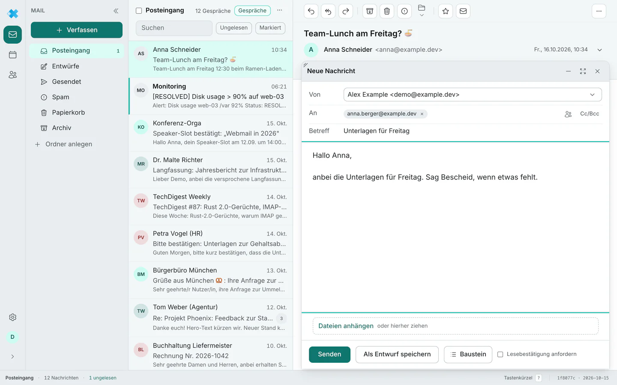The height and width of the screenshot is (385, 617).
Task: Open the move-to-folder dropdown
Action: coord(422,11)
